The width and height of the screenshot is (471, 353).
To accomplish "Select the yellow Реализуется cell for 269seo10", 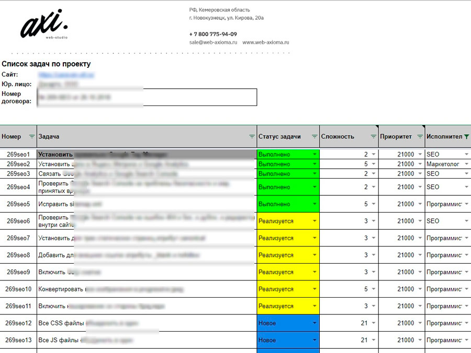I will [x=285, y=289].
